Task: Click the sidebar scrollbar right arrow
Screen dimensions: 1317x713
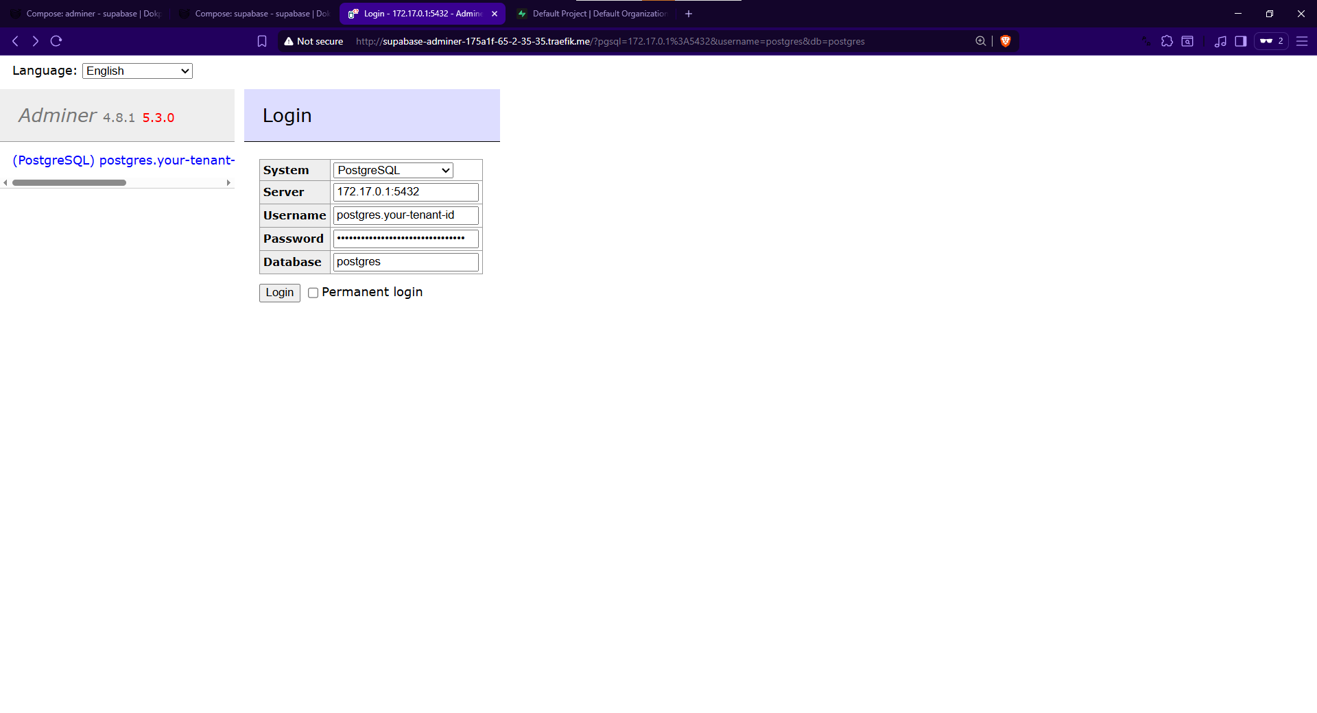Action: (228, 183)
